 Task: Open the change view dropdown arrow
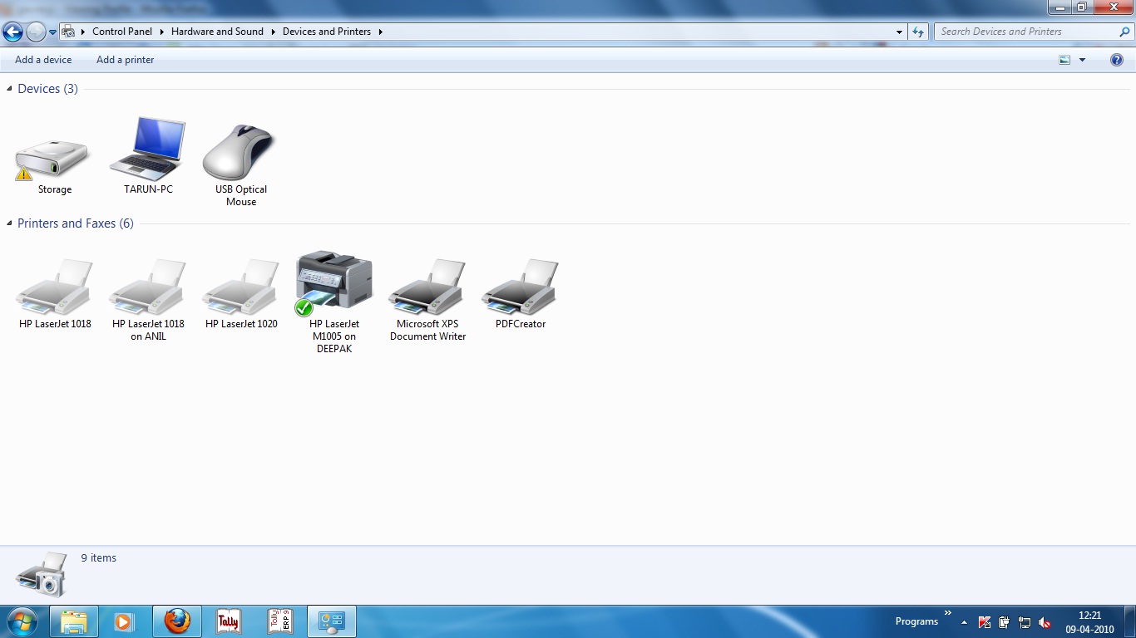click(1082, 60)
